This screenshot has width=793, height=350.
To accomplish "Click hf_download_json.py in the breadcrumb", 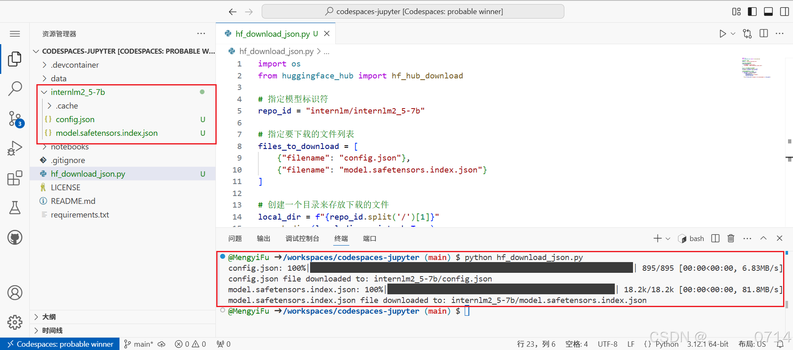I will [276, 51].
